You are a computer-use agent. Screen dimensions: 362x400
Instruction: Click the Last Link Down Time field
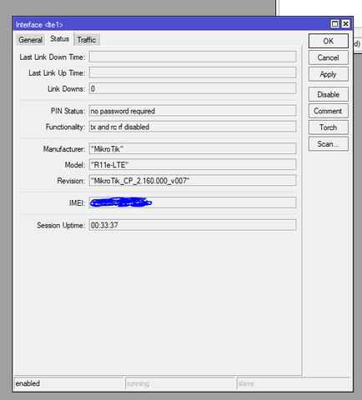pos(193,57)
